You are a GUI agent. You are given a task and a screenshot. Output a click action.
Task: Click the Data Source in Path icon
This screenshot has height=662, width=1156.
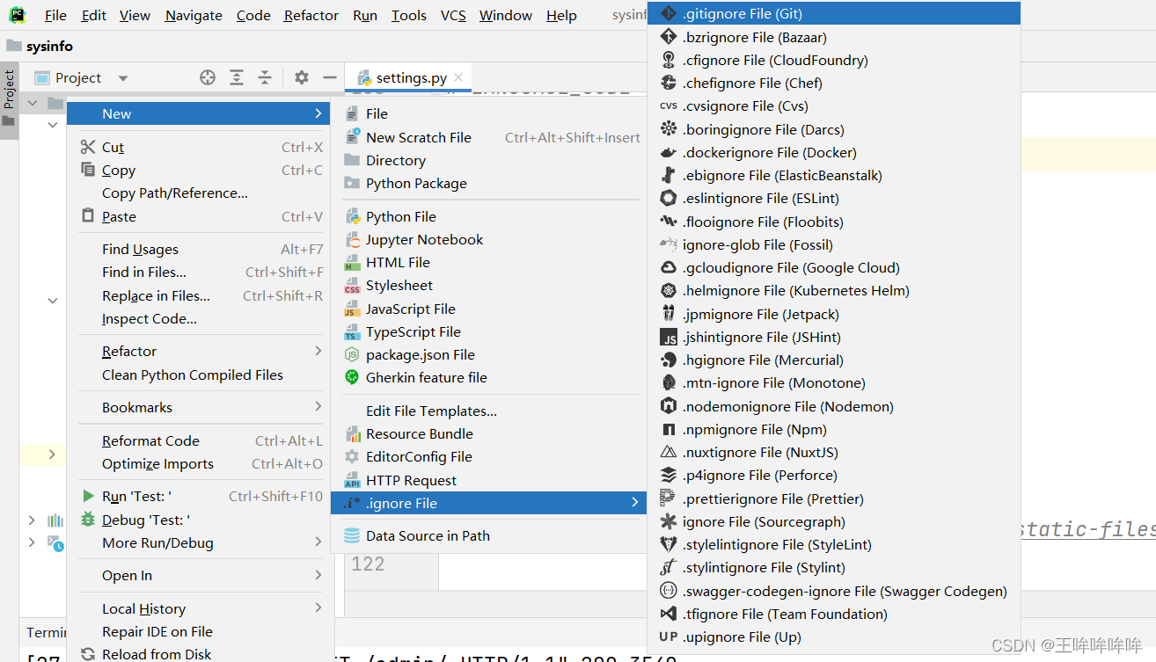click(x=352, y=535)
